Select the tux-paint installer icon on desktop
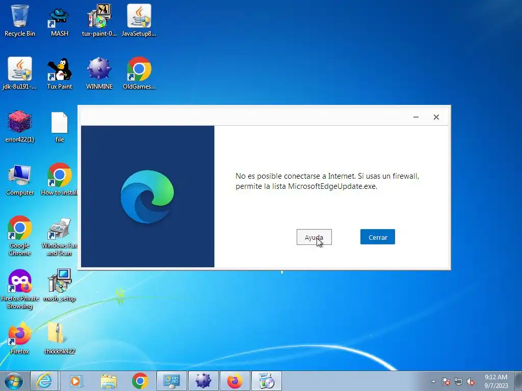Image resolution: width=522 pixels, height=391 pixels. click(99, 20)
